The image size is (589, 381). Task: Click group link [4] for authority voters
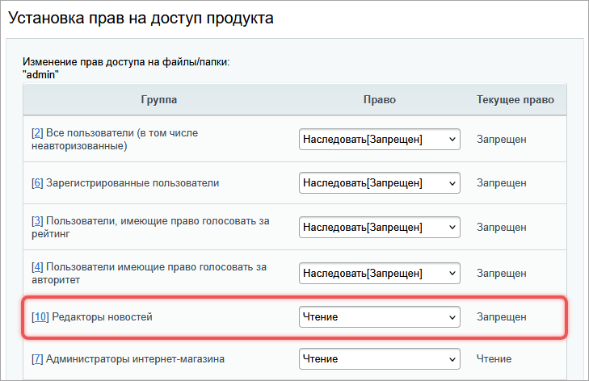tap(37, 266)
